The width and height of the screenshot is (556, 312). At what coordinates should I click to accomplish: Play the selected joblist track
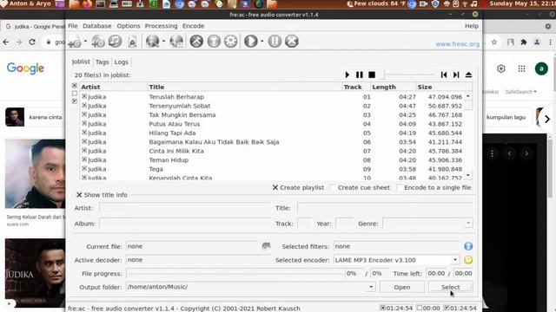pyautogui.click(x=347, y=75)
